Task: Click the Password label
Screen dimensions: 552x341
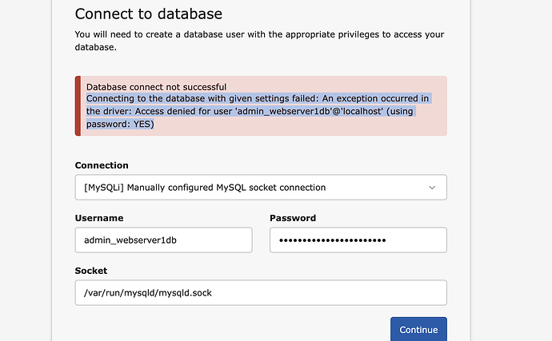Action: pos(293,218)
